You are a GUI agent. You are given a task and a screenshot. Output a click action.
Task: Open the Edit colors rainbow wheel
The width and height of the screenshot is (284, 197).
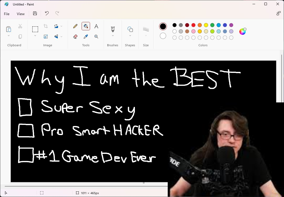tap(243, 31)
